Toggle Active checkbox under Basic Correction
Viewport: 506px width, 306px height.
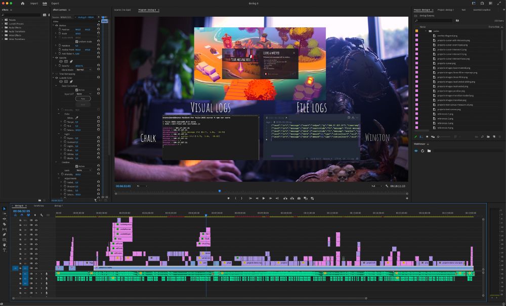76,90
